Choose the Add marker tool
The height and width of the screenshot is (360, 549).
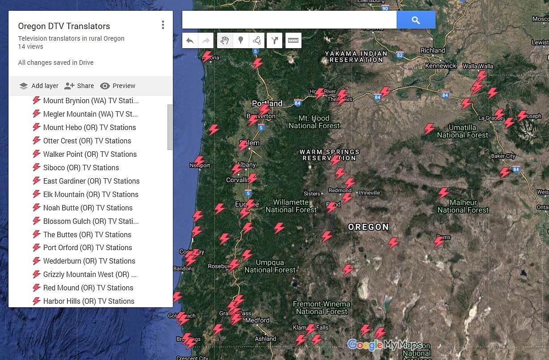(241, 41)
